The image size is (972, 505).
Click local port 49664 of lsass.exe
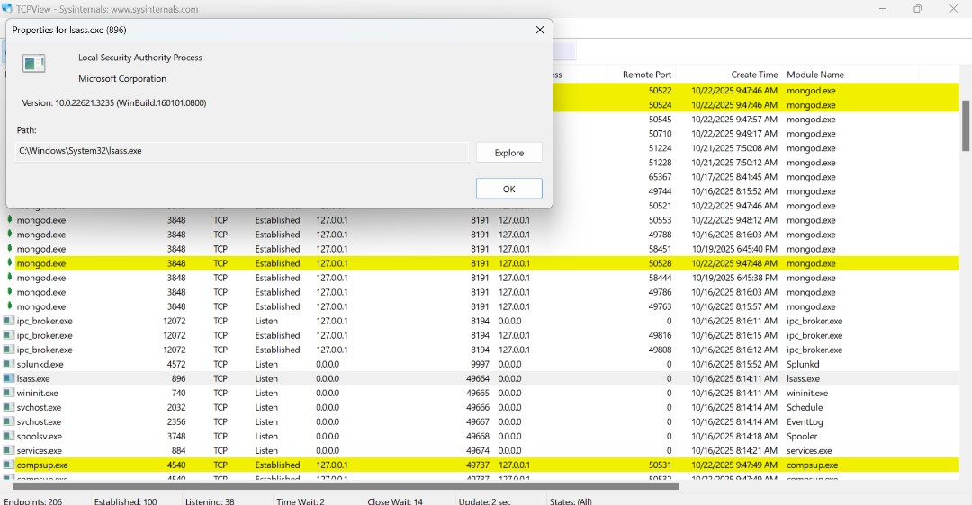(477, 379)
